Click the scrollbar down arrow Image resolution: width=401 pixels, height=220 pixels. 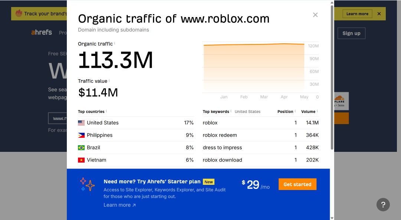click(x=332, y=218)
